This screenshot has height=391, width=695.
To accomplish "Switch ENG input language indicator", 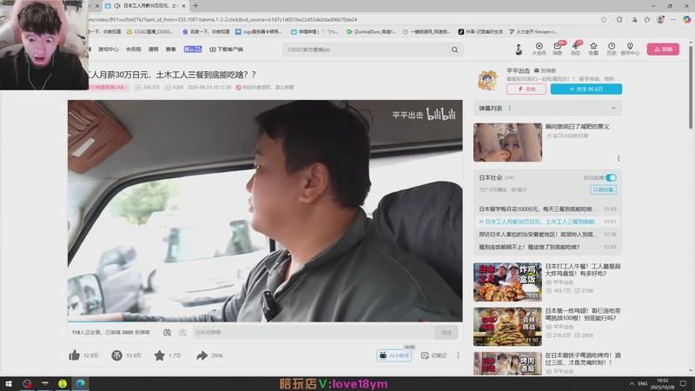I will [643, 383].
